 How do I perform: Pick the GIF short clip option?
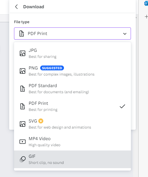tap(72, 159)
